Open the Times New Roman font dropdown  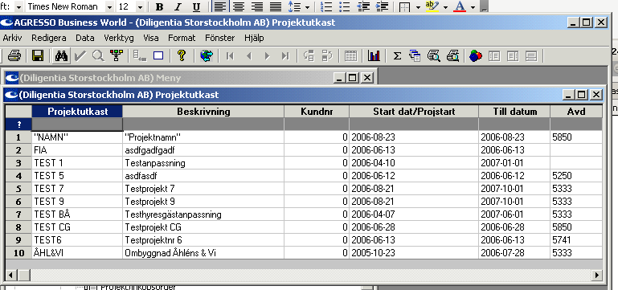109,6
